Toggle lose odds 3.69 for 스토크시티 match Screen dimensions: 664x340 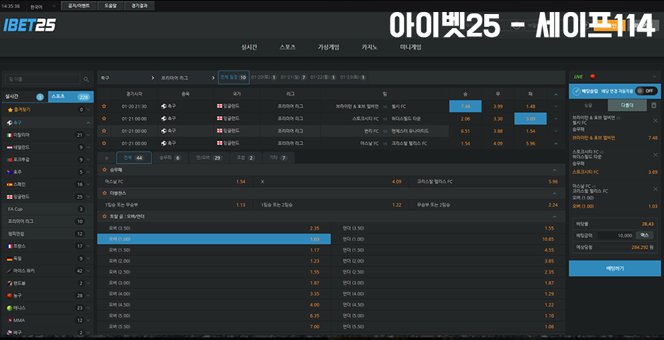click(x=531, y=118)
